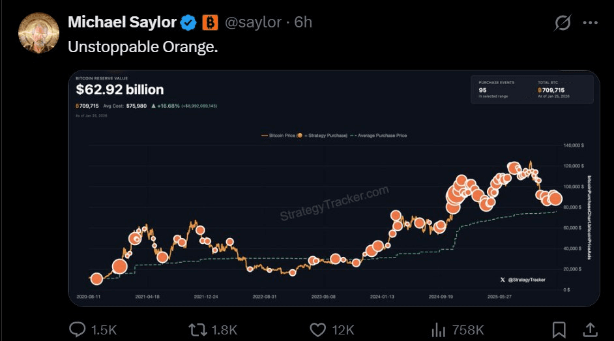
Task: Like the tweet with the heart icon
Action: 318,329
